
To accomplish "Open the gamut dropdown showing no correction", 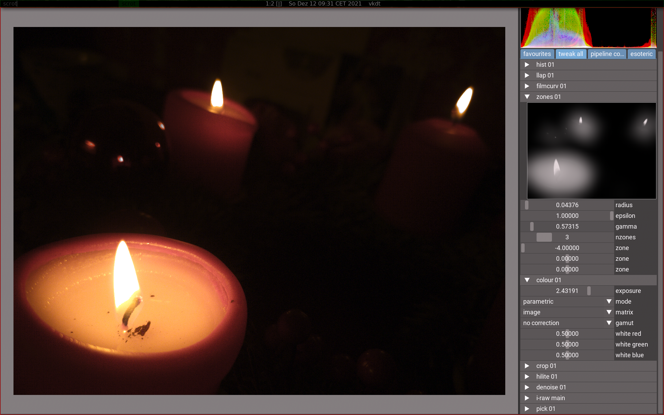I will [567, 323].
